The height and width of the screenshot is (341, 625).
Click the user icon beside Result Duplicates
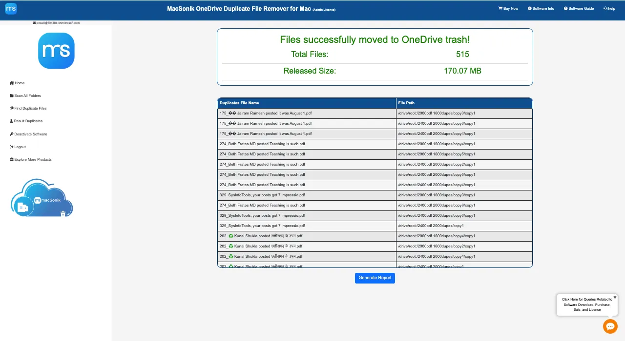pos(11,121)
